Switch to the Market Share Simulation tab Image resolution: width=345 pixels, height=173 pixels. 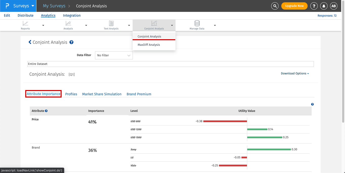(102, 94)
